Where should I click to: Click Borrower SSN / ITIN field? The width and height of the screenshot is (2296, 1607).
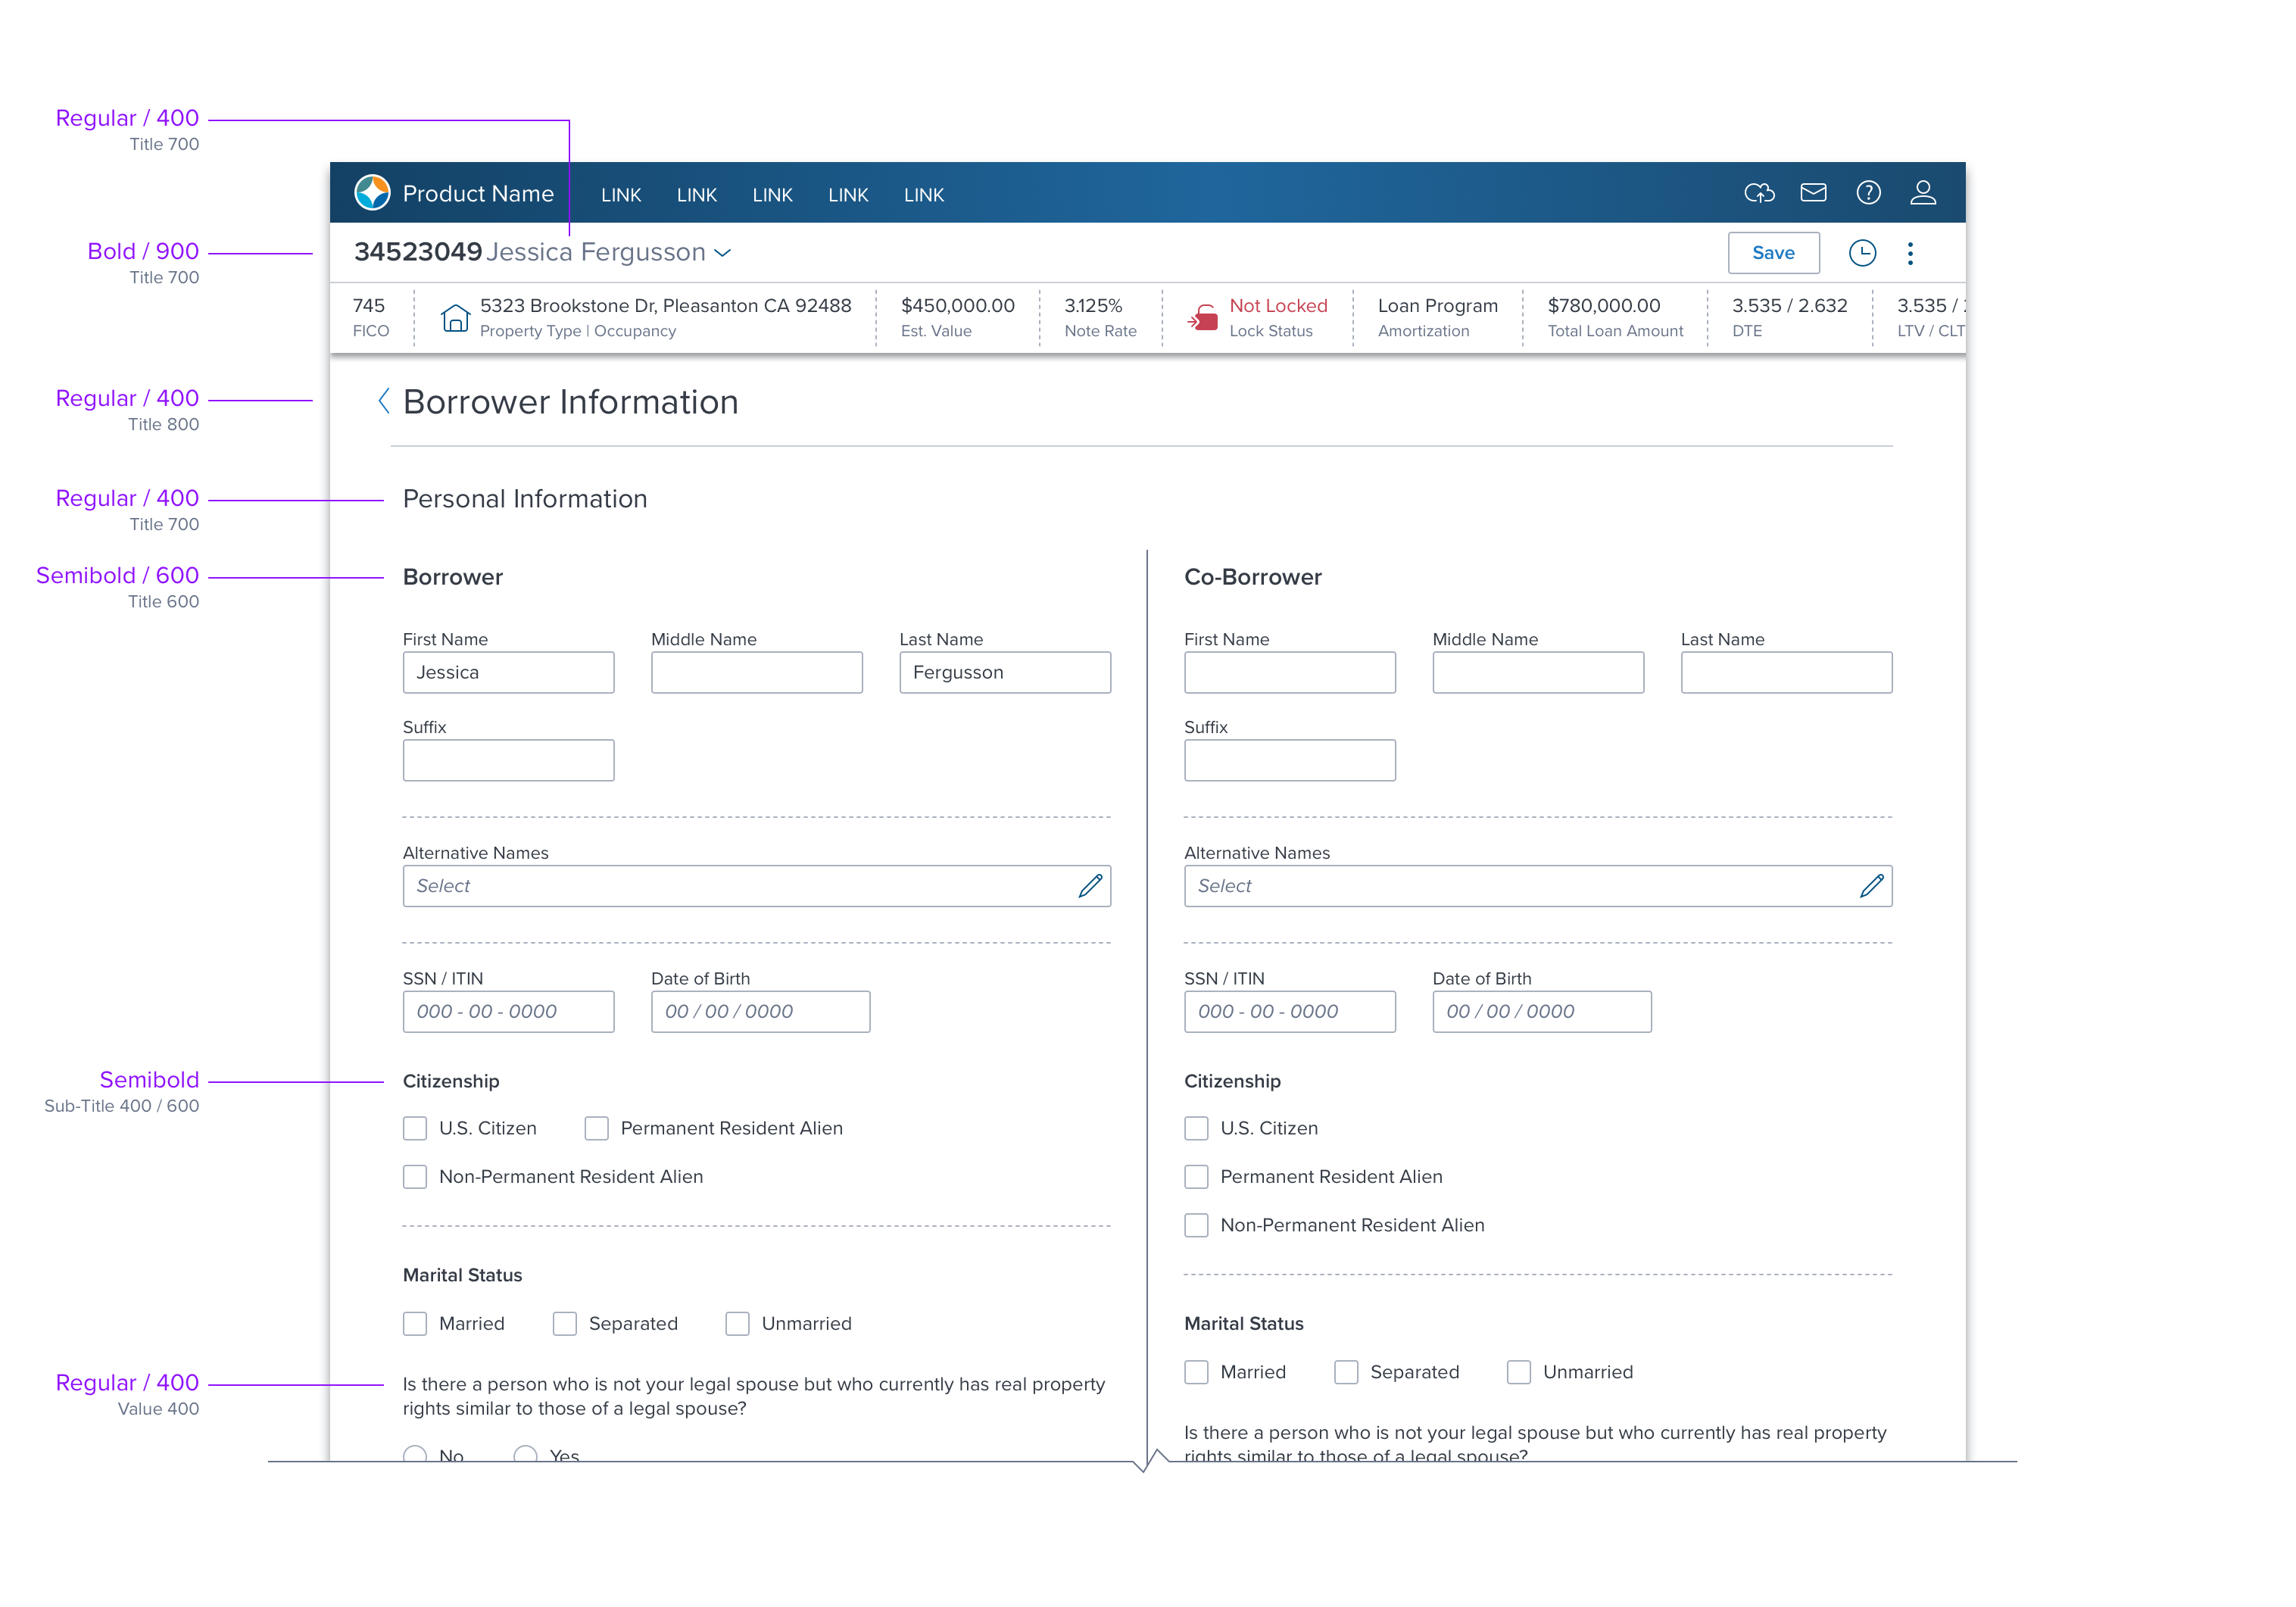[x=508, y=1012]
